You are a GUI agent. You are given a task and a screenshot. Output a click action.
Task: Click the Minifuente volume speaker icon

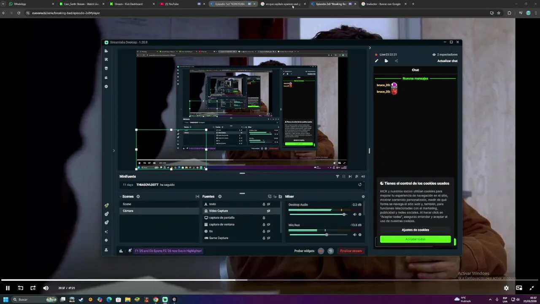(363, 176)
